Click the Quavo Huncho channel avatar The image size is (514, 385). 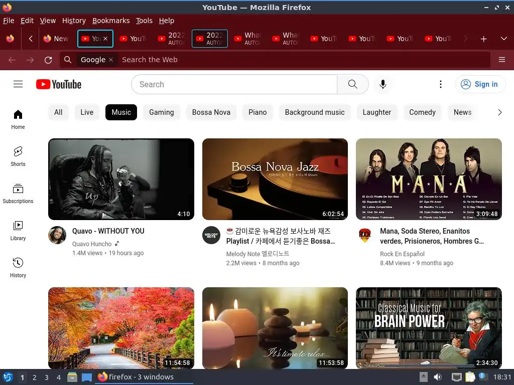[57, 235]
